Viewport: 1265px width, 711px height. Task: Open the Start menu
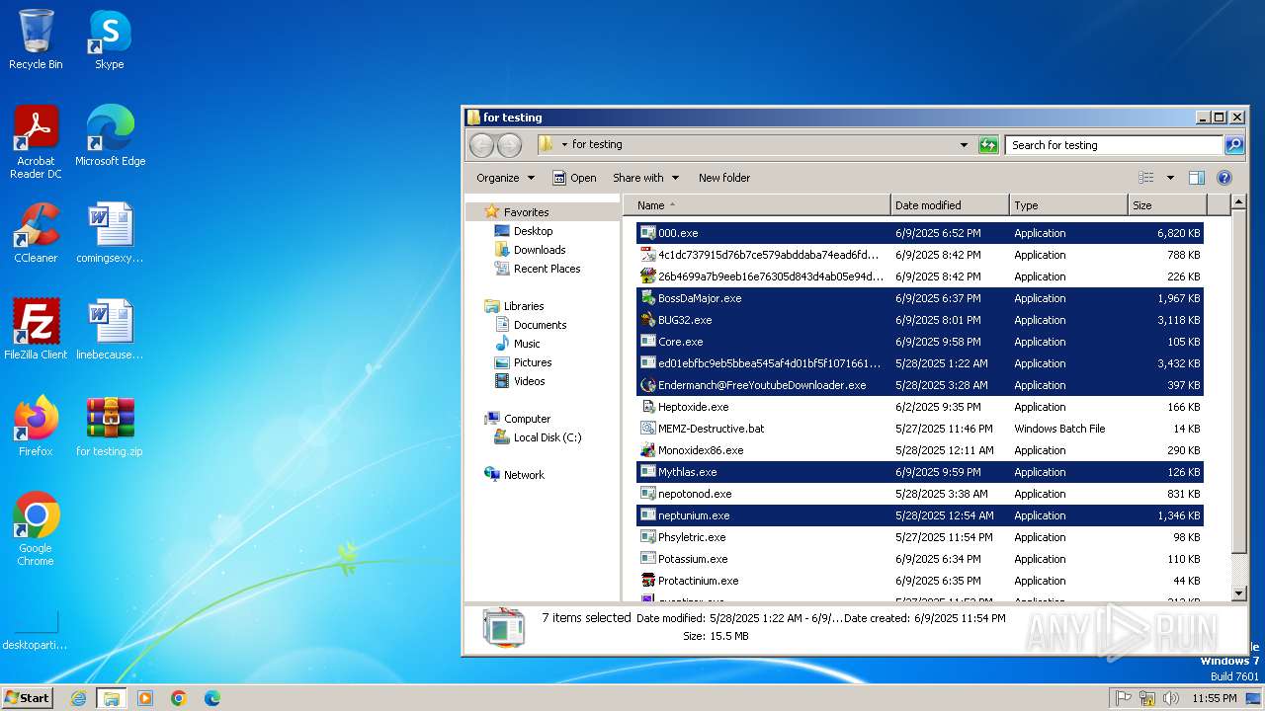pyautogui.click(x=28, y=698)
